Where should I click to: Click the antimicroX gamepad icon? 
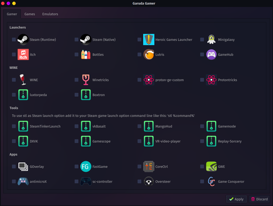(x=23, y=182)
